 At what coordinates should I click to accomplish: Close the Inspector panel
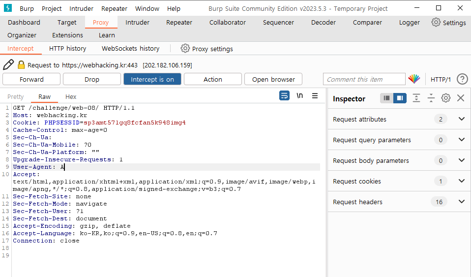pyautogui.click(x=461, y=98)
